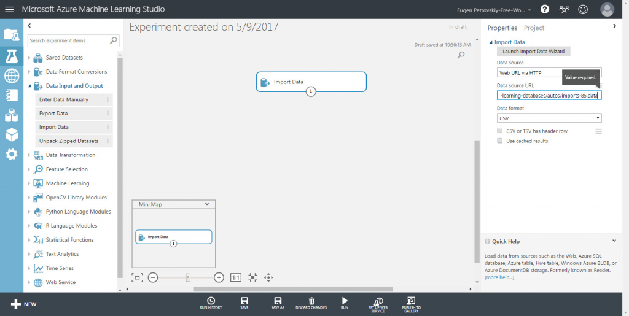Click the pan control canvas icon

(x=268, y=277)
